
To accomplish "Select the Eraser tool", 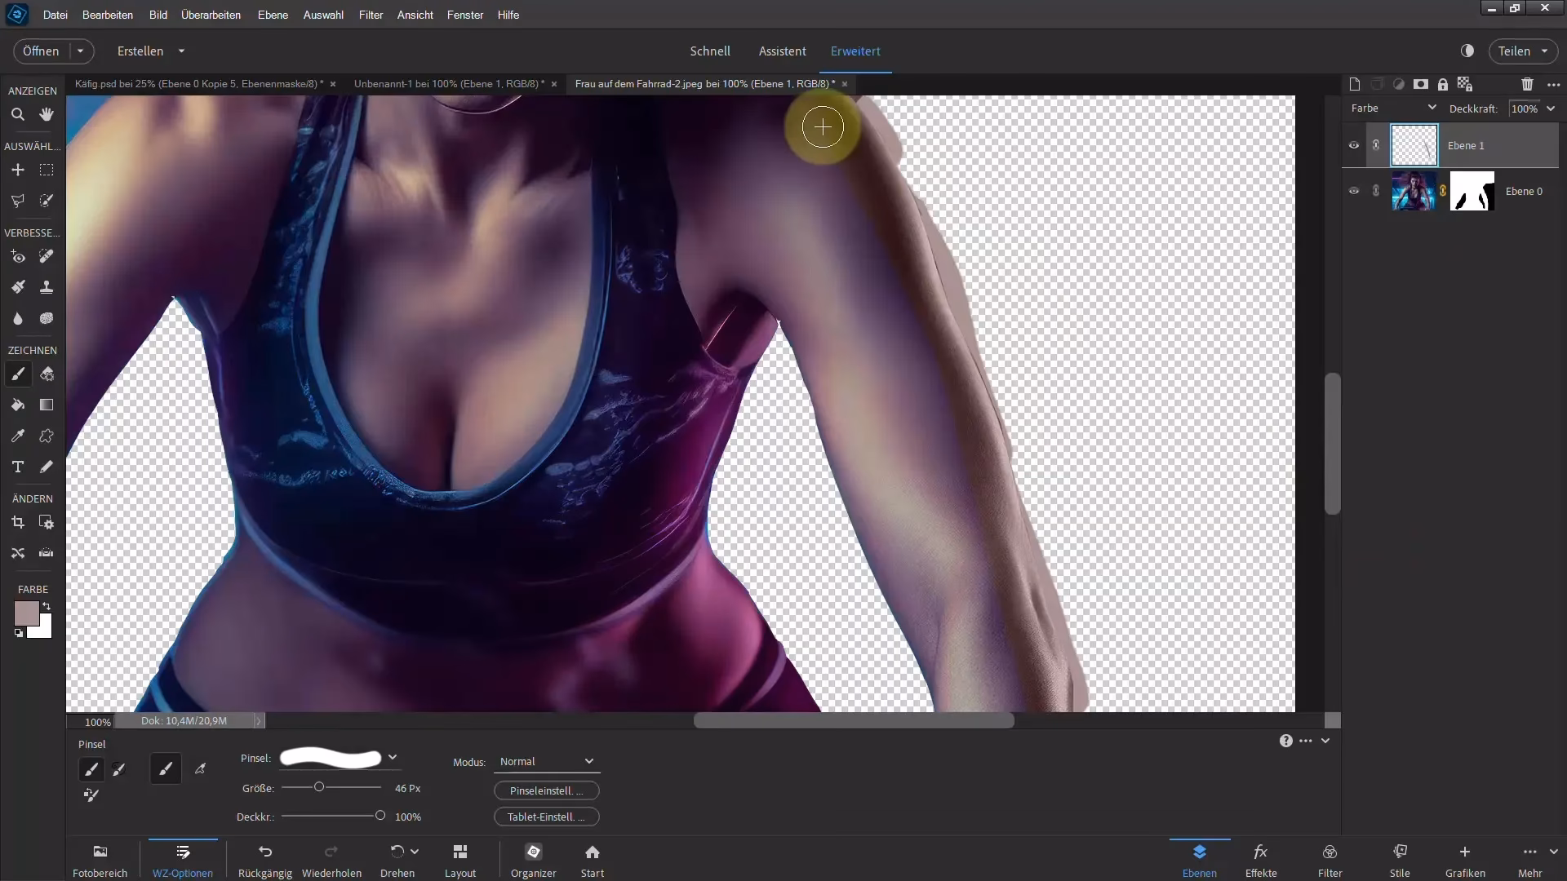I will [x=47, y=374].
